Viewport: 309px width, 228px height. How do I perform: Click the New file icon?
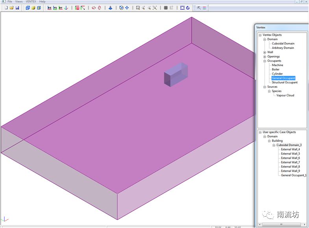[6, 8]
